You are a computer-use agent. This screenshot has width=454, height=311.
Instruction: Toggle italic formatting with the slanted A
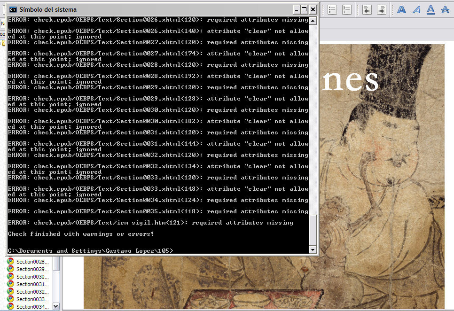(x=416, y=10)
